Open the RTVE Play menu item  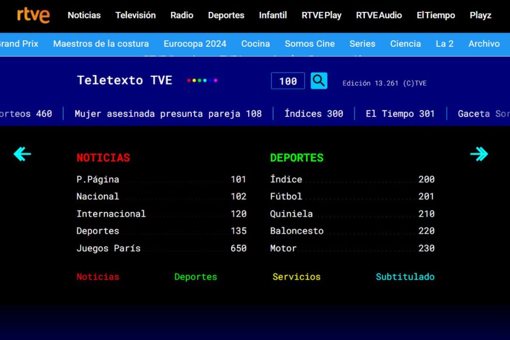pyautogui.click(x=321, y=15)
